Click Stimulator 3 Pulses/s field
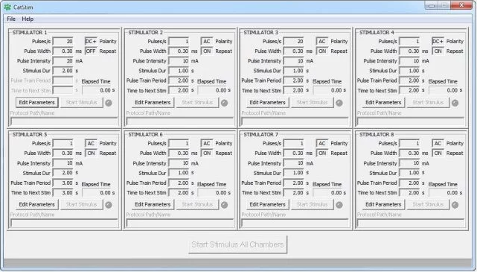The height and width of the screenshot is (272, 477). click(293, 41)
